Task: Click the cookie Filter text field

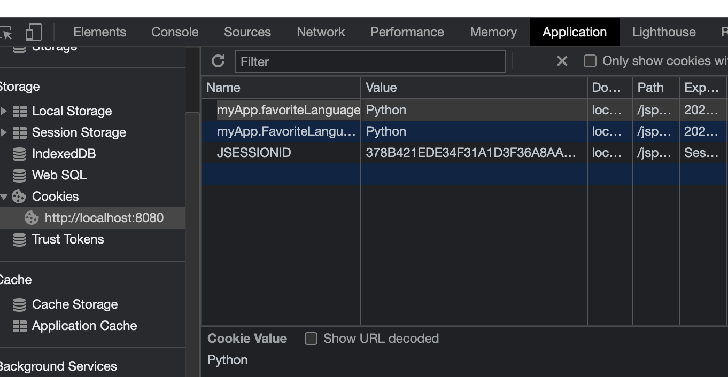Action: [x=370, y=61]
